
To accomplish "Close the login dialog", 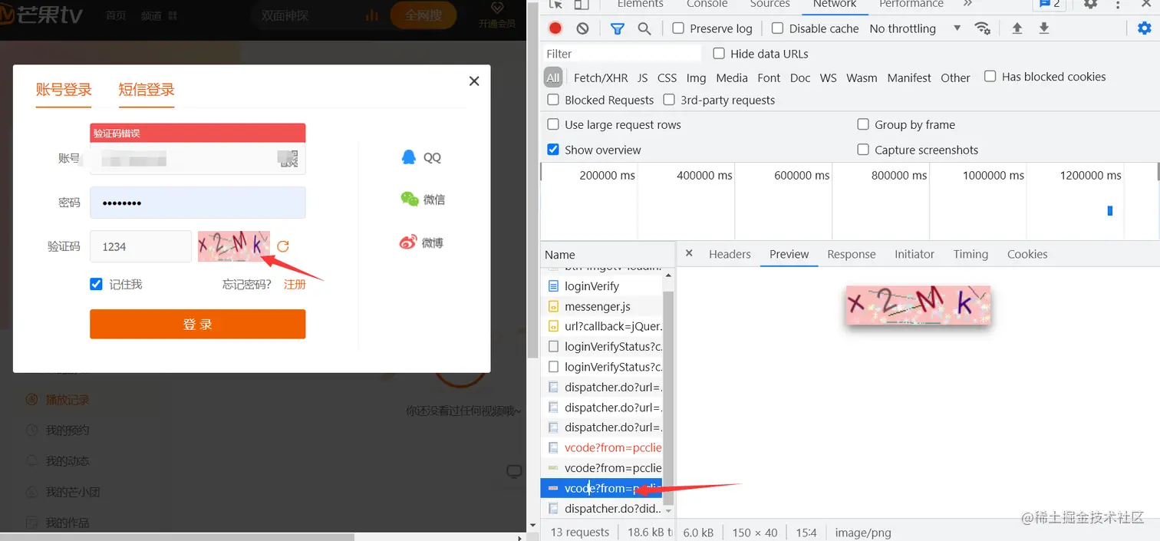I will tap(474, 81).
